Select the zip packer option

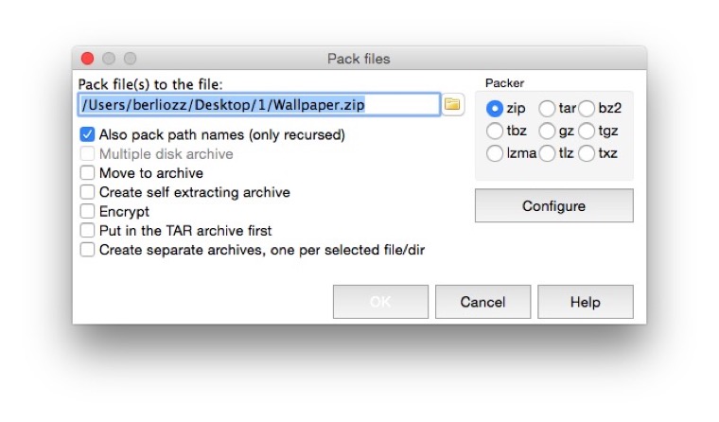pyautogui.click(x=494, y=109)
